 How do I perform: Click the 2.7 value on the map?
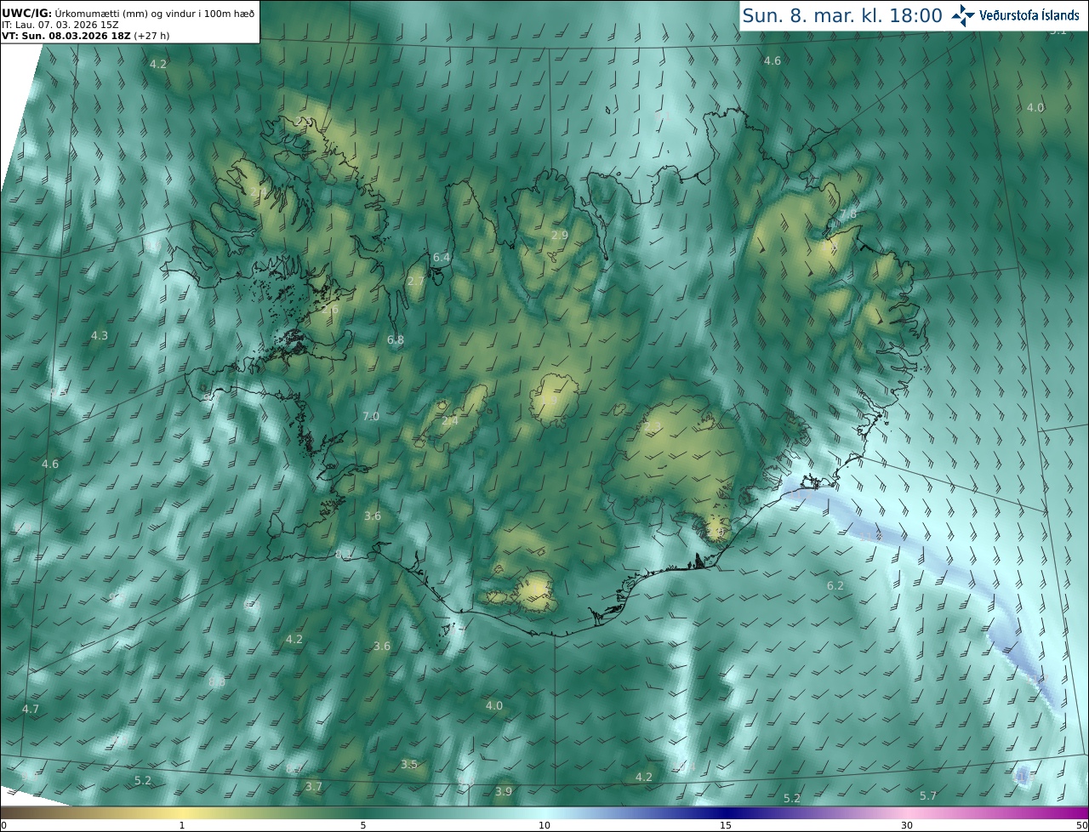(416, 281)
